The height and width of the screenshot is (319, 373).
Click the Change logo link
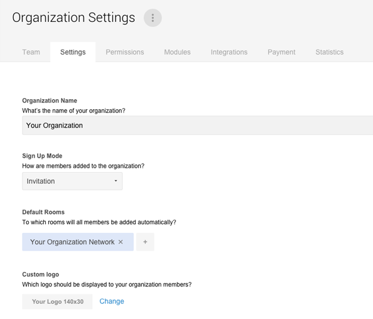[112, 301]
